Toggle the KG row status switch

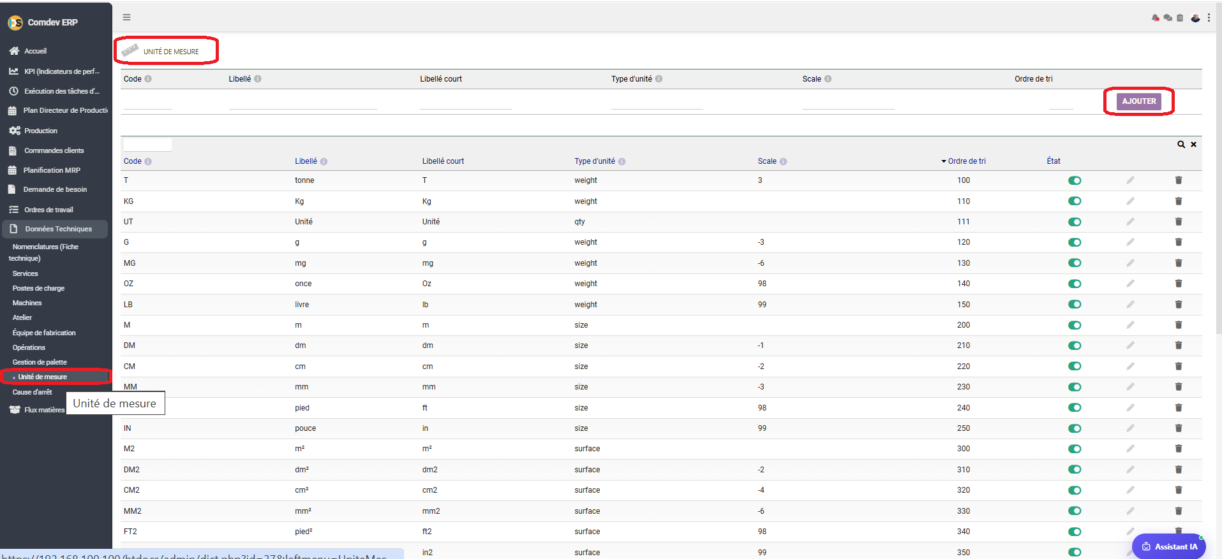(1075, 201)
